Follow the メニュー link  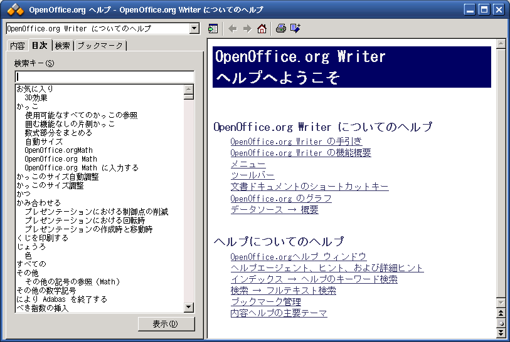click(248, 164)
